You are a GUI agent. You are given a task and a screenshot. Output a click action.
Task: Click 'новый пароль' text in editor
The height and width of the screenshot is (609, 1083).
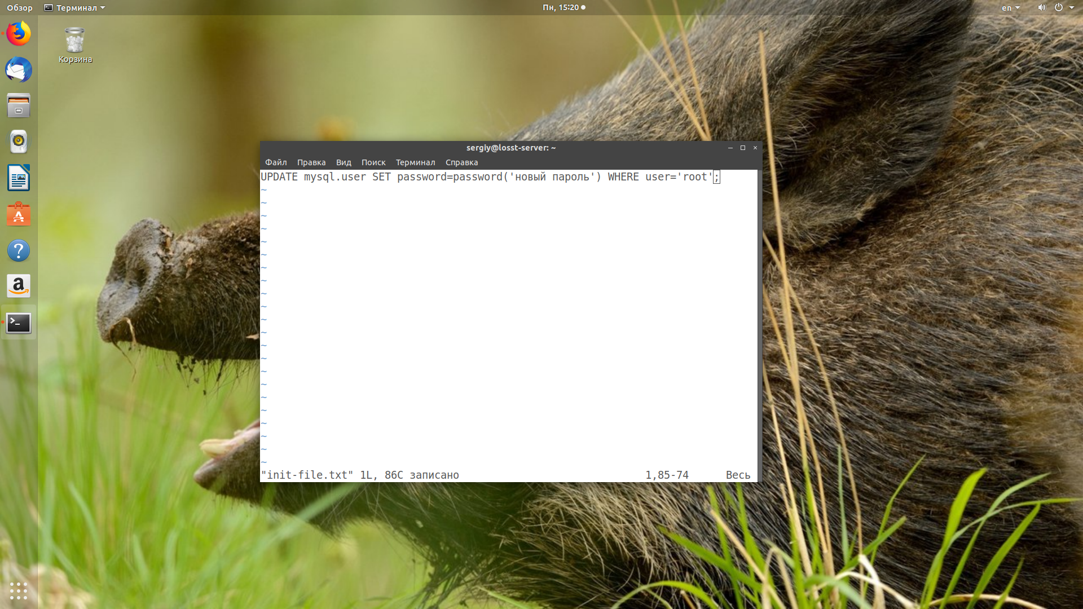[x=552, y=177]
